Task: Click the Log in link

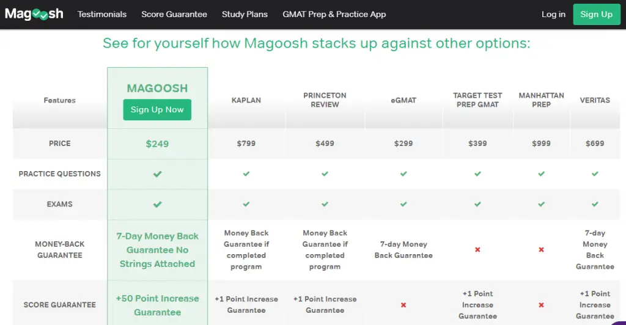Action: coord(553,14)
